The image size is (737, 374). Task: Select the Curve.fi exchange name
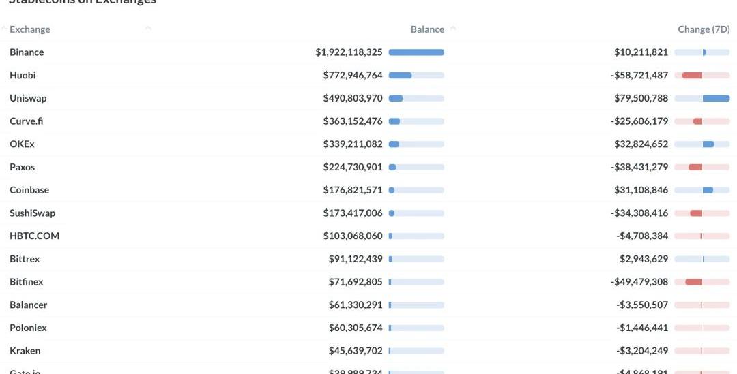27,121
